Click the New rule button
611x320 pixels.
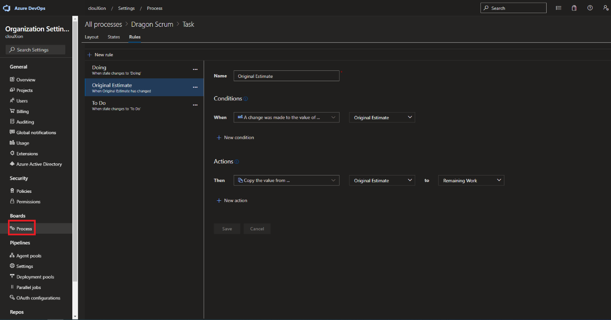100,55
